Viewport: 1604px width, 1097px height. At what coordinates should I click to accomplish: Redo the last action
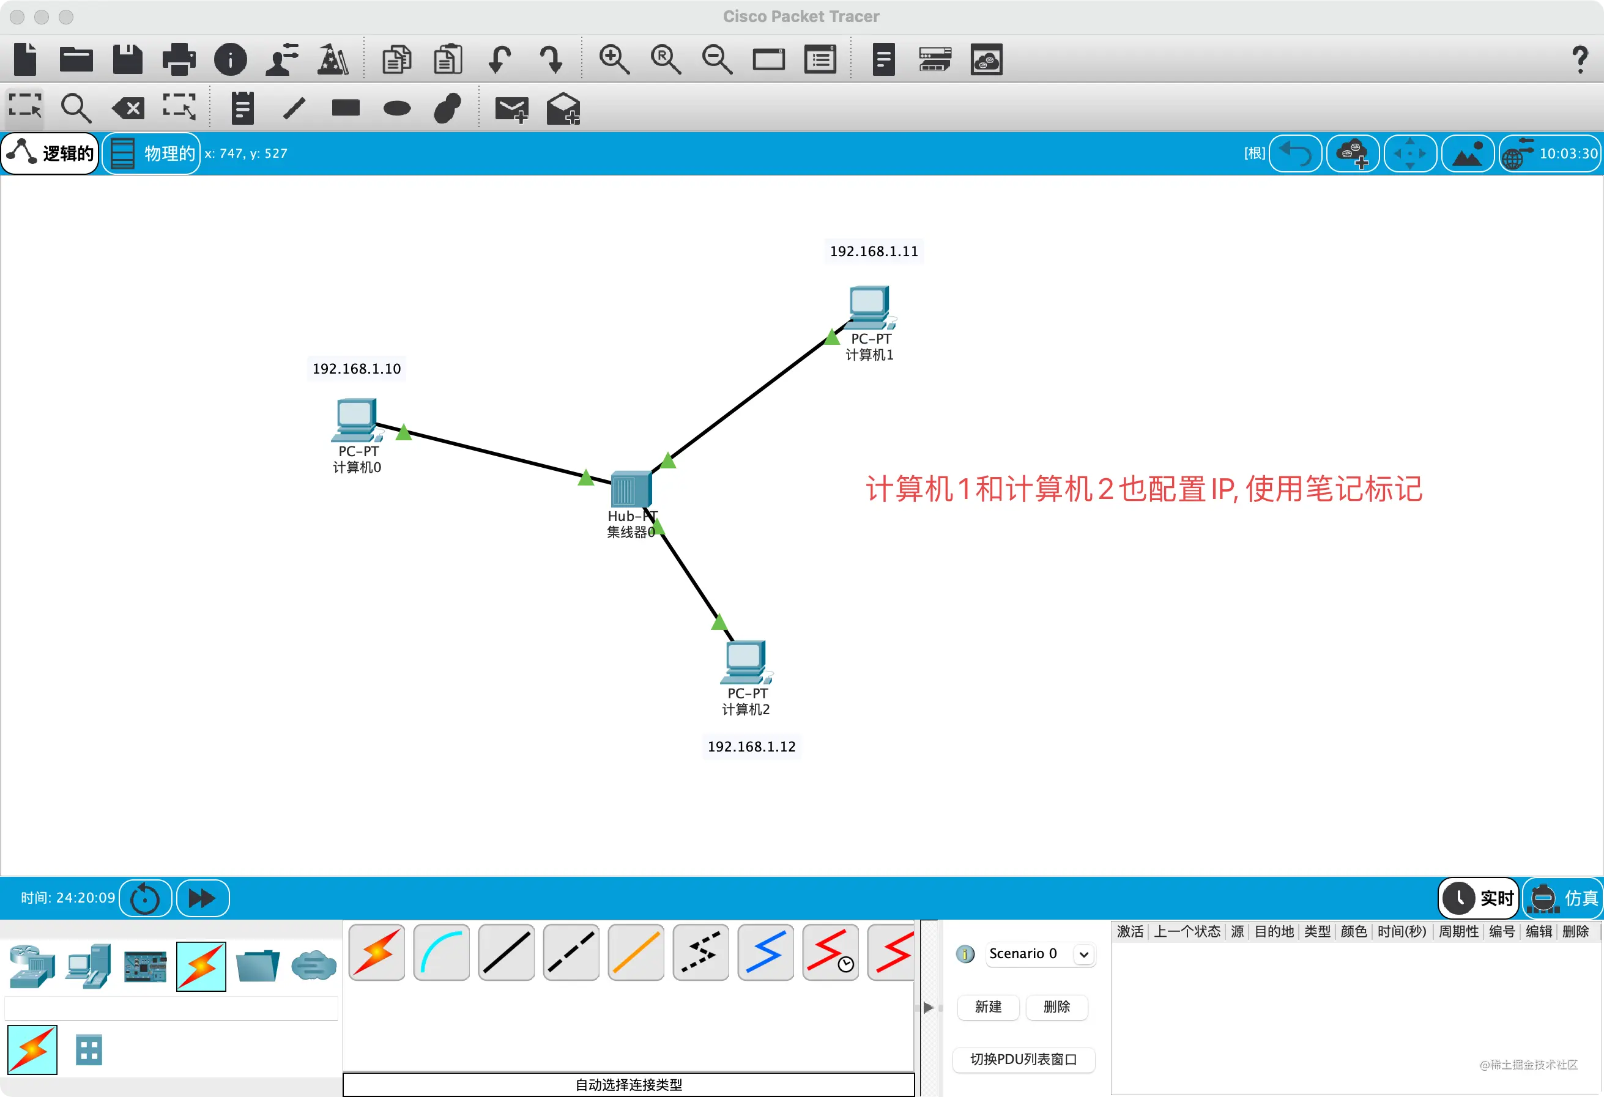coord(551,59)
